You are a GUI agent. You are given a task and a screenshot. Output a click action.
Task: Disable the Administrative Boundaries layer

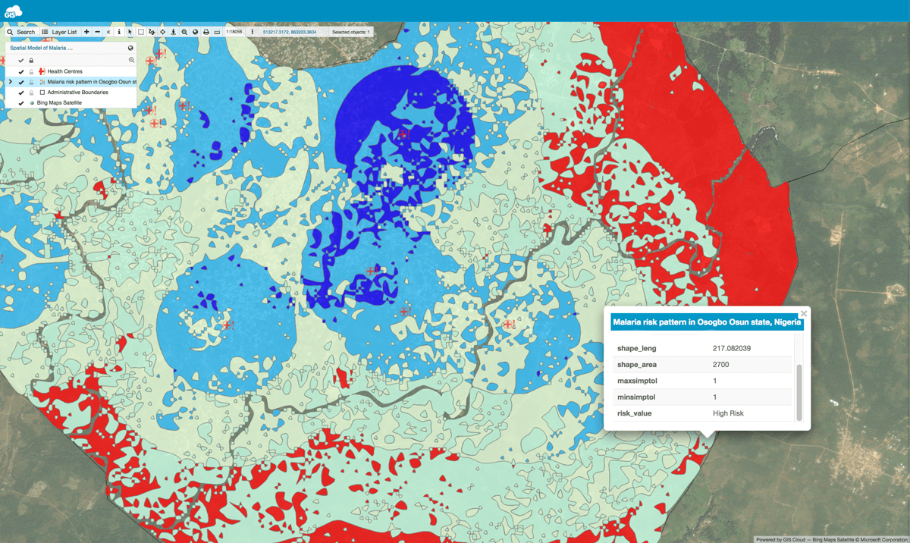[21, 92]
